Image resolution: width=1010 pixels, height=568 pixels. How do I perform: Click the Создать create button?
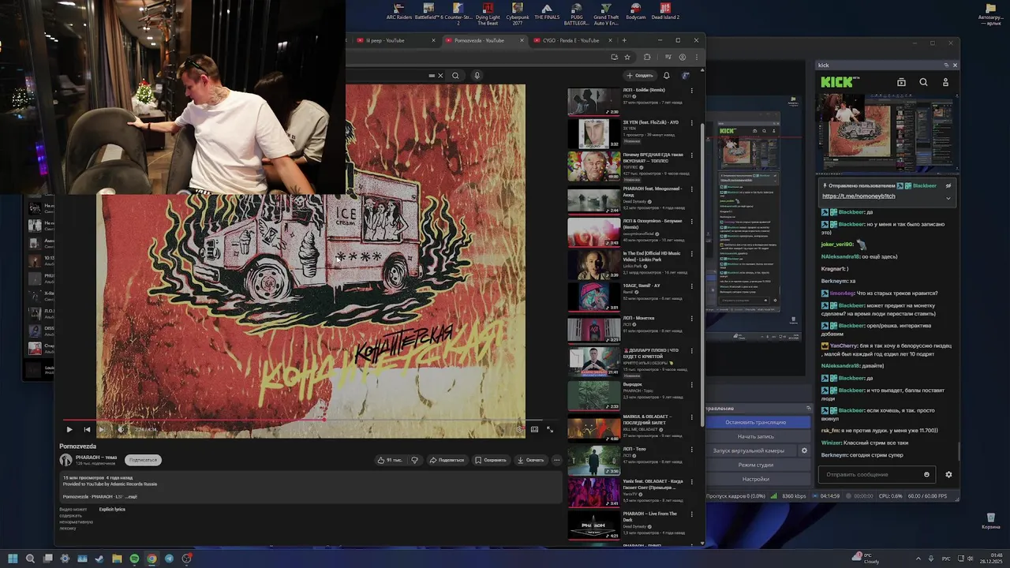click(x=640, y=76)
